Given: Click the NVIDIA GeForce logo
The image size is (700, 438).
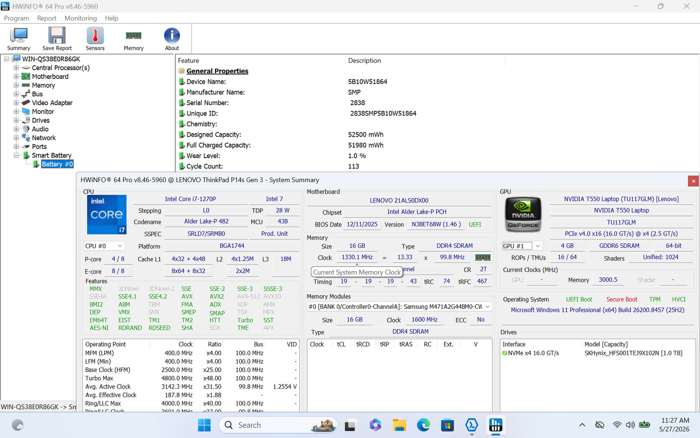Looking at the screenshot, I should [523, 215].
